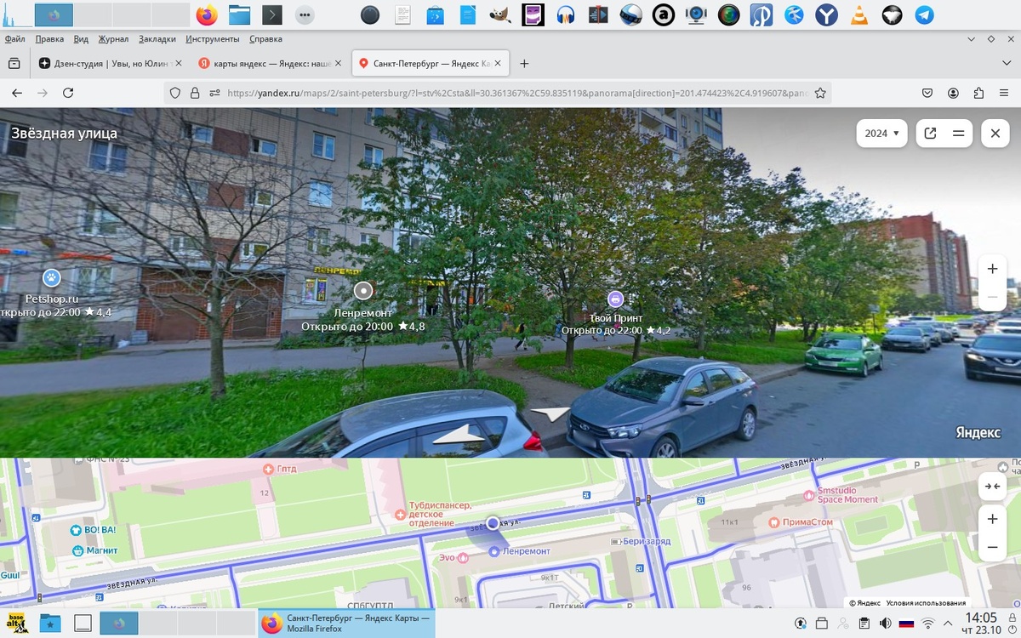Image resolution: width=1021 pixels, height=638 pixels.
Task: Open the Закладки menu
Action: (157, 39)
